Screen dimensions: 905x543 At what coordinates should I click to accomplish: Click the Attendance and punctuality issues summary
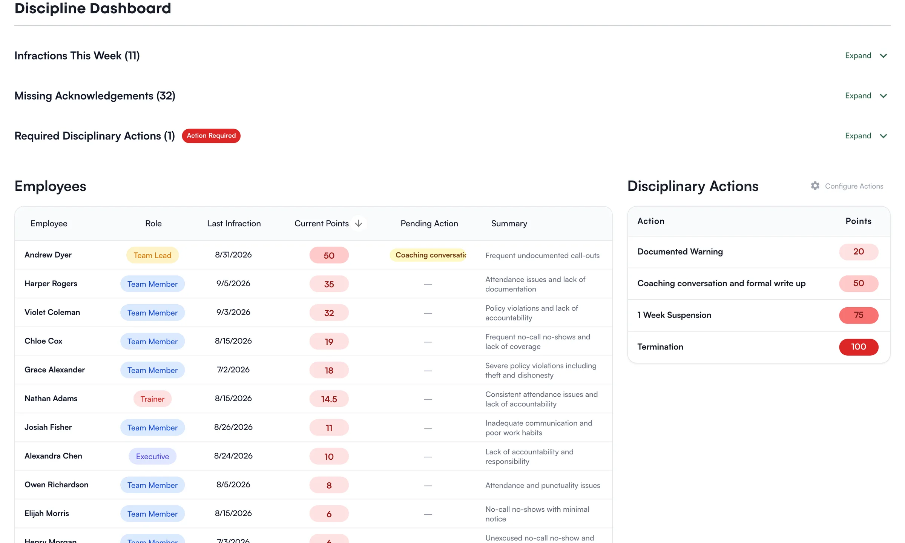(x=543, y=485)
